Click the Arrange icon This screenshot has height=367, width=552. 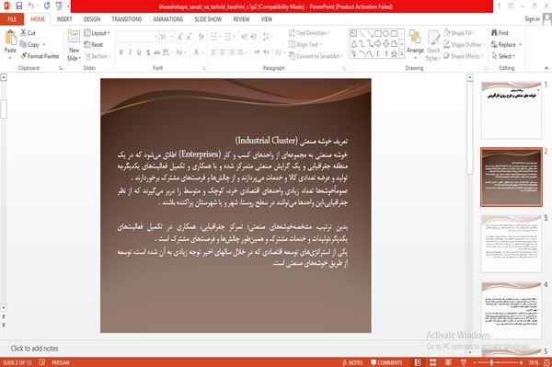pyautogui.click(x=415, y=38)
